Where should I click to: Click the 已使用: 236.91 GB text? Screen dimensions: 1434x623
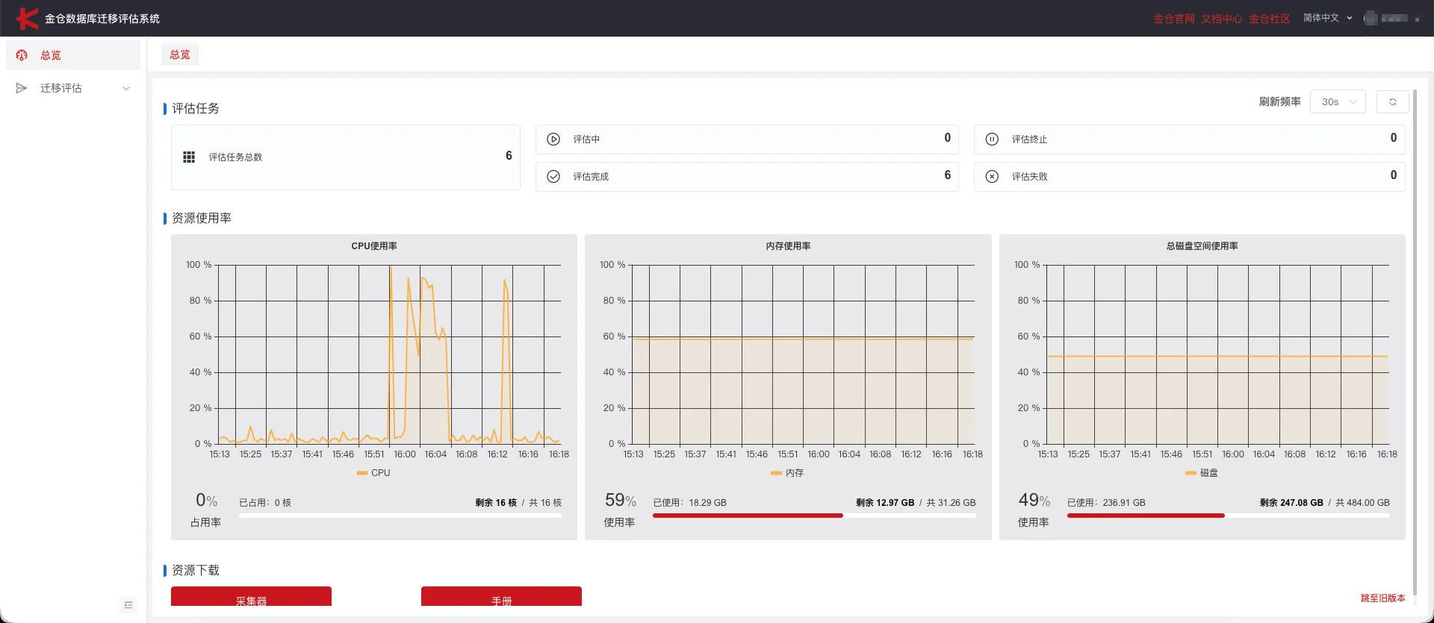pos(1106,503)
